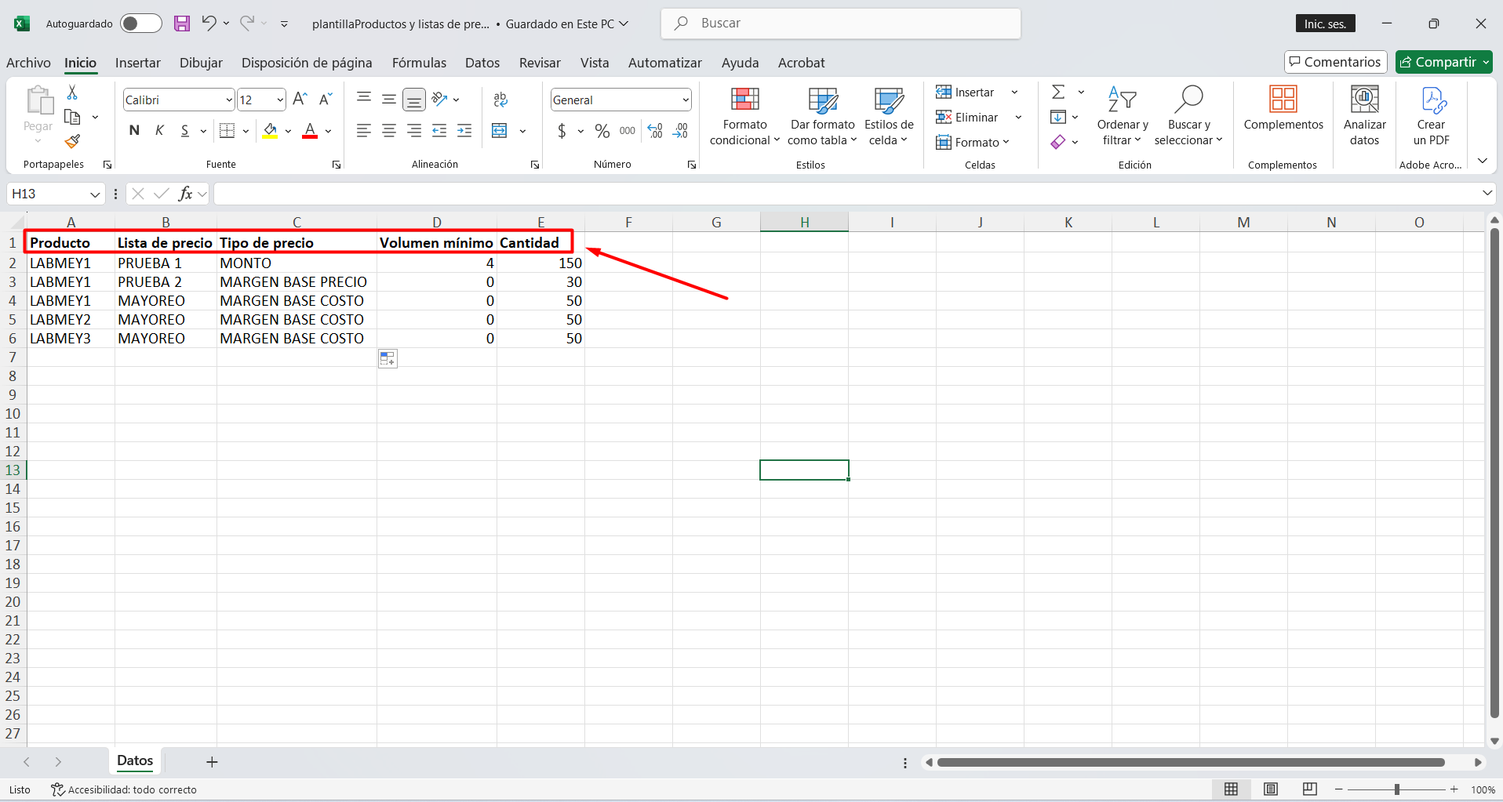Screen dimensions: 1503x802
Task: Click the Cut scissors icon
Action: pyautogui.click(x=72, y=93)
